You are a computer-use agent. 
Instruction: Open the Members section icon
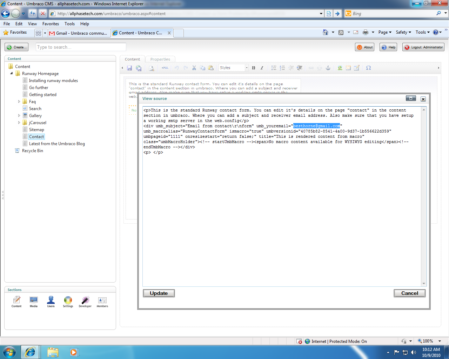[102, 302]
